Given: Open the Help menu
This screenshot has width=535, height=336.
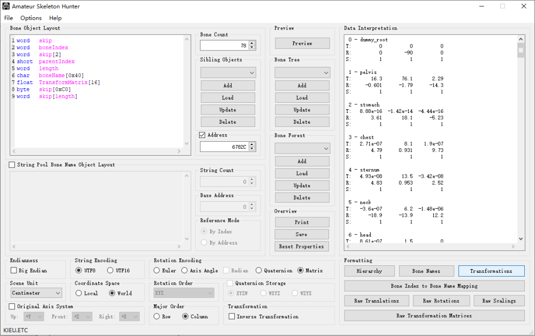Looking at the screenshot, I should 55,18.
